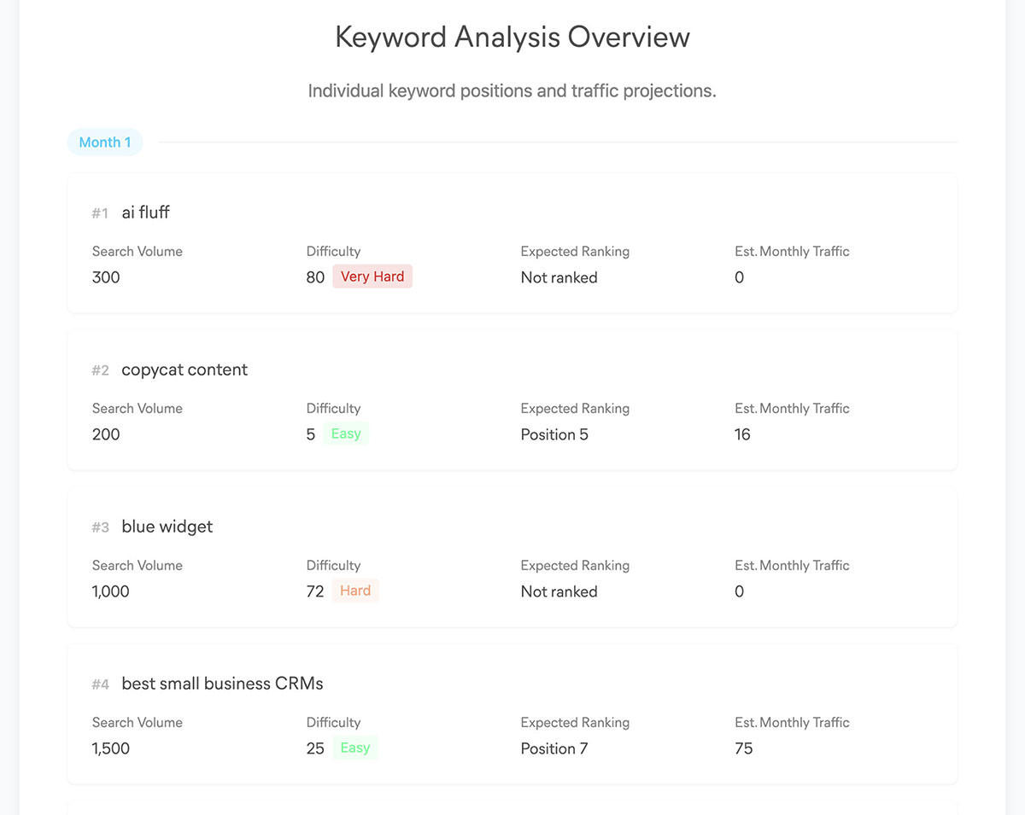Click the 1,500 search volume value
This screenshot has height=815, width=1025.
[x=111, y=748]
